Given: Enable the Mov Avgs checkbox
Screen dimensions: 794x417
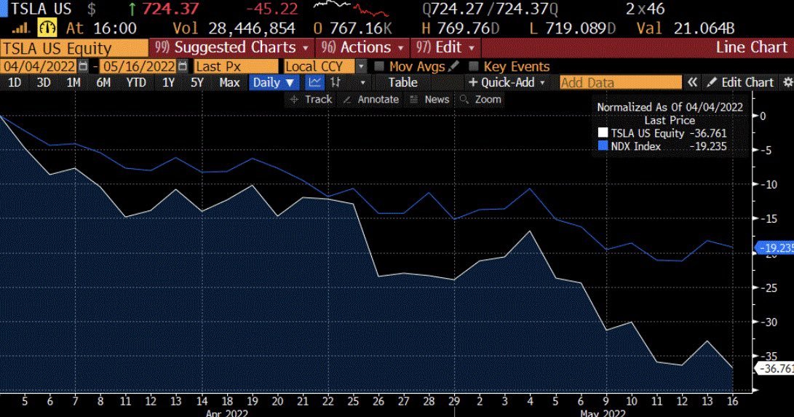Looking at the screenshot, I should 378,66.
